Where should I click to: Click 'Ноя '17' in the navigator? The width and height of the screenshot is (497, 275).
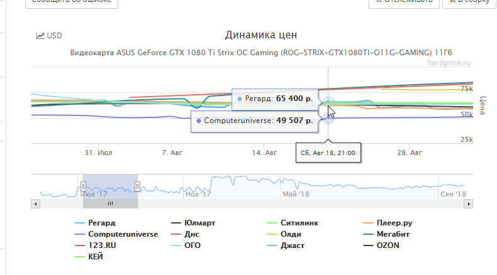(198, 194)
